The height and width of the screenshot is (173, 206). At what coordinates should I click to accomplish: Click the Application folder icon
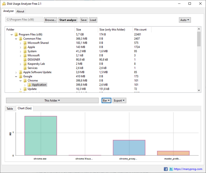point(29,85)
